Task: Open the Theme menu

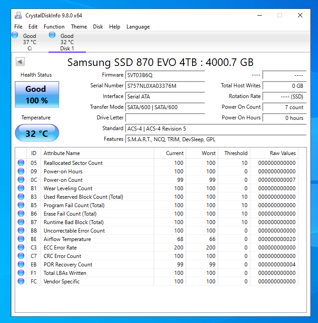Action: pyautogui.click(x=79, y=27)
